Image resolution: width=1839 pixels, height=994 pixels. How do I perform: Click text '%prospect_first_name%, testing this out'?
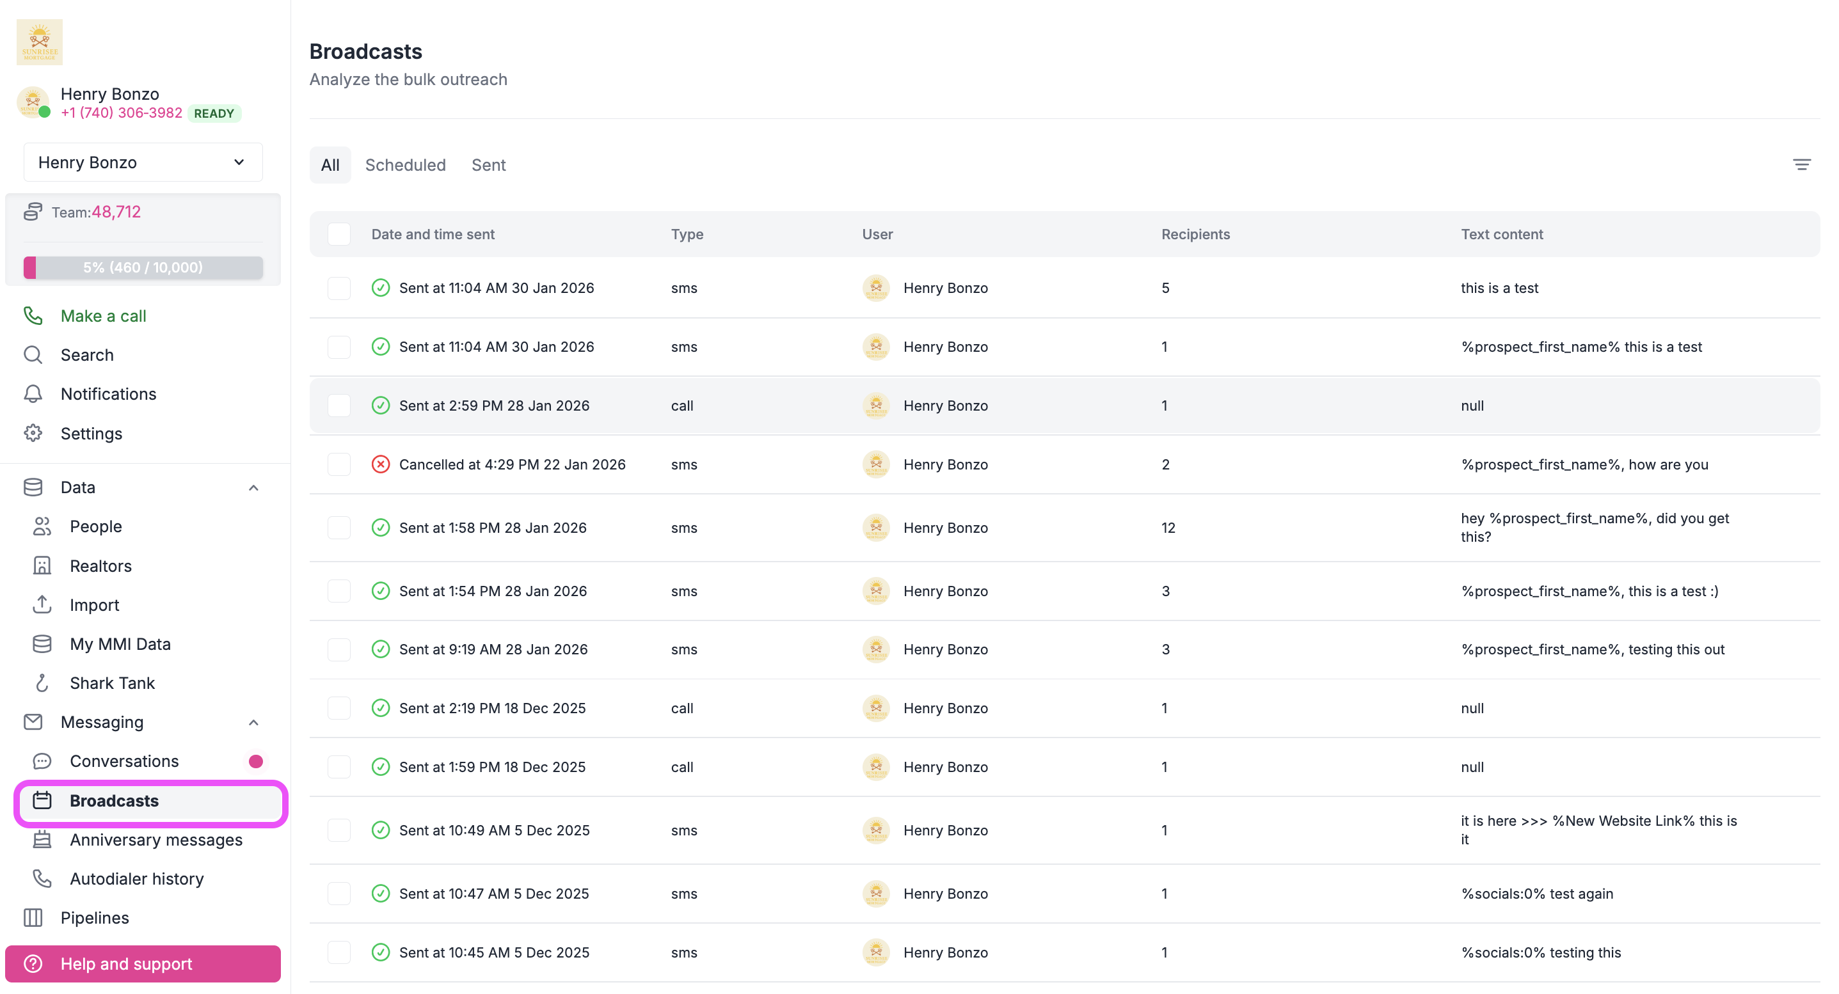(x=1592, y=649)
